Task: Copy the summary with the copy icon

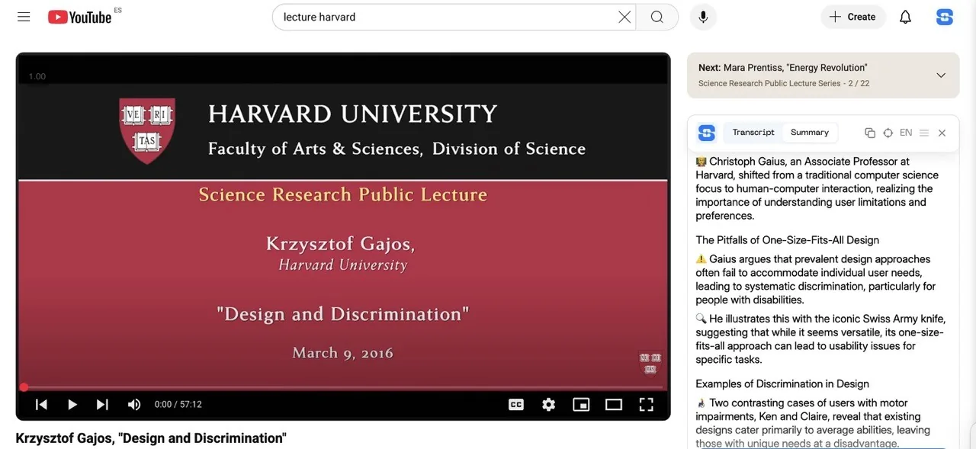Action: (870, 133)
